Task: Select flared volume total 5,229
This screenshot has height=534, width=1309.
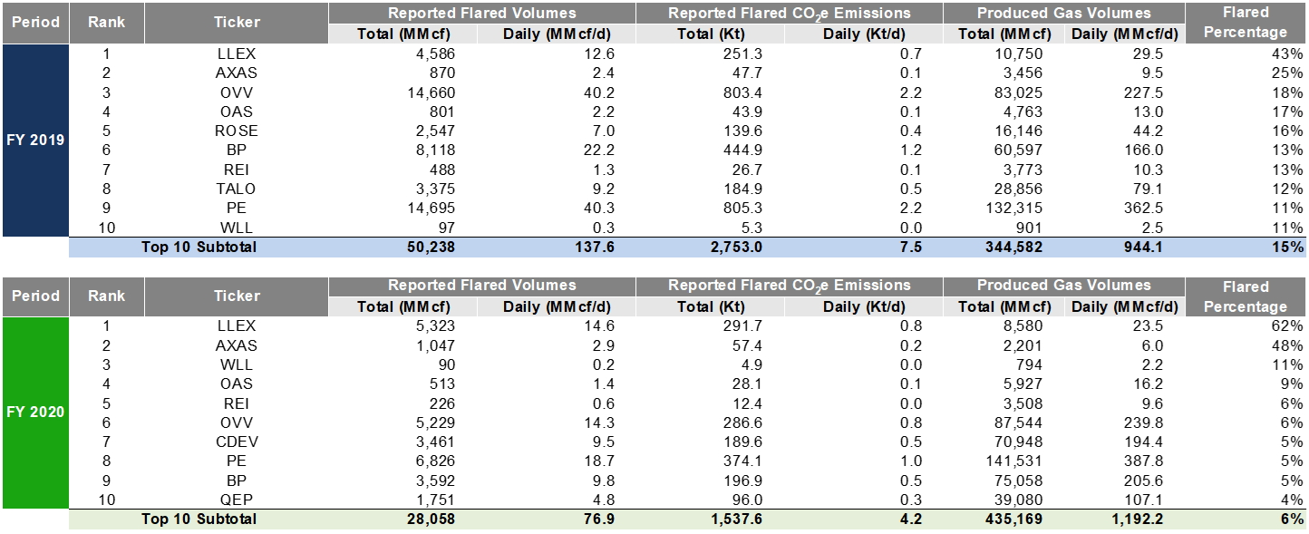Action: pyautogui.click(x=435, y=422)
